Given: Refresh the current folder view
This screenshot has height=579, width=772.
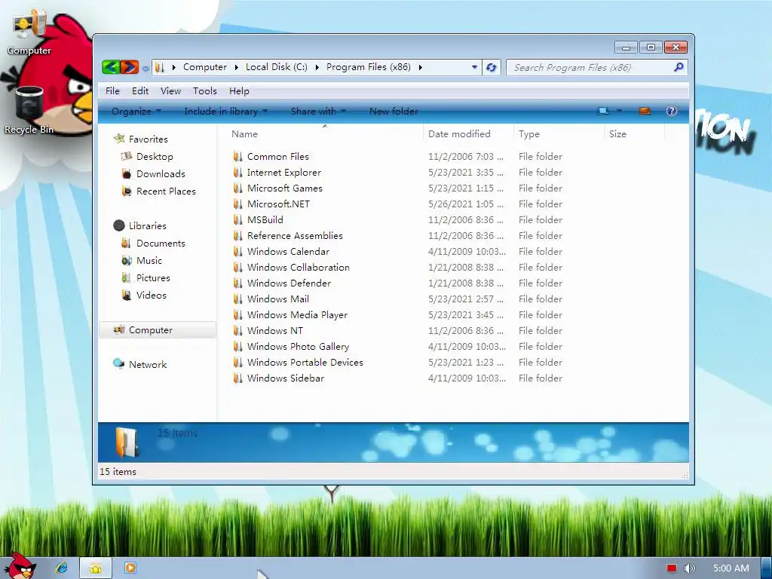Looking at the screenshot, I should click(491, 67).
